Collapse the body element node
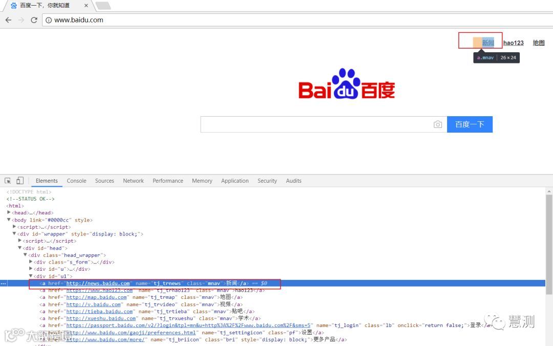 [x=9, y=220]
